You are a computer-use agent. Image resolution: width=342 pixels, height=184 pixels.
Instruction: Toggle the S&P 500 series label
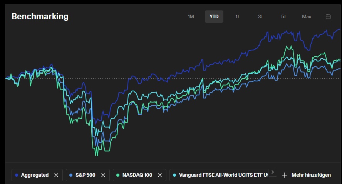click(85, 175)
